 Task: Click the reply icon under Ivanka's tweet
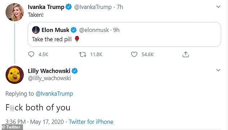[31, 54]
